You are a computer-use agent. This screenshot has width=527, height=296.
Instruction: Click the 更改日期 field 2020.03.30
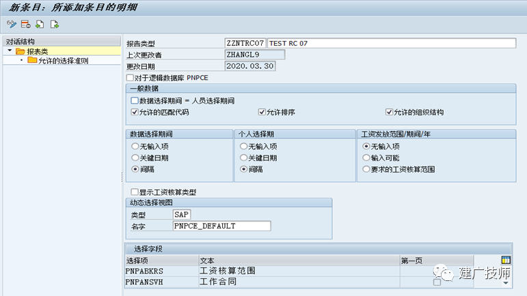coord(250,66)
